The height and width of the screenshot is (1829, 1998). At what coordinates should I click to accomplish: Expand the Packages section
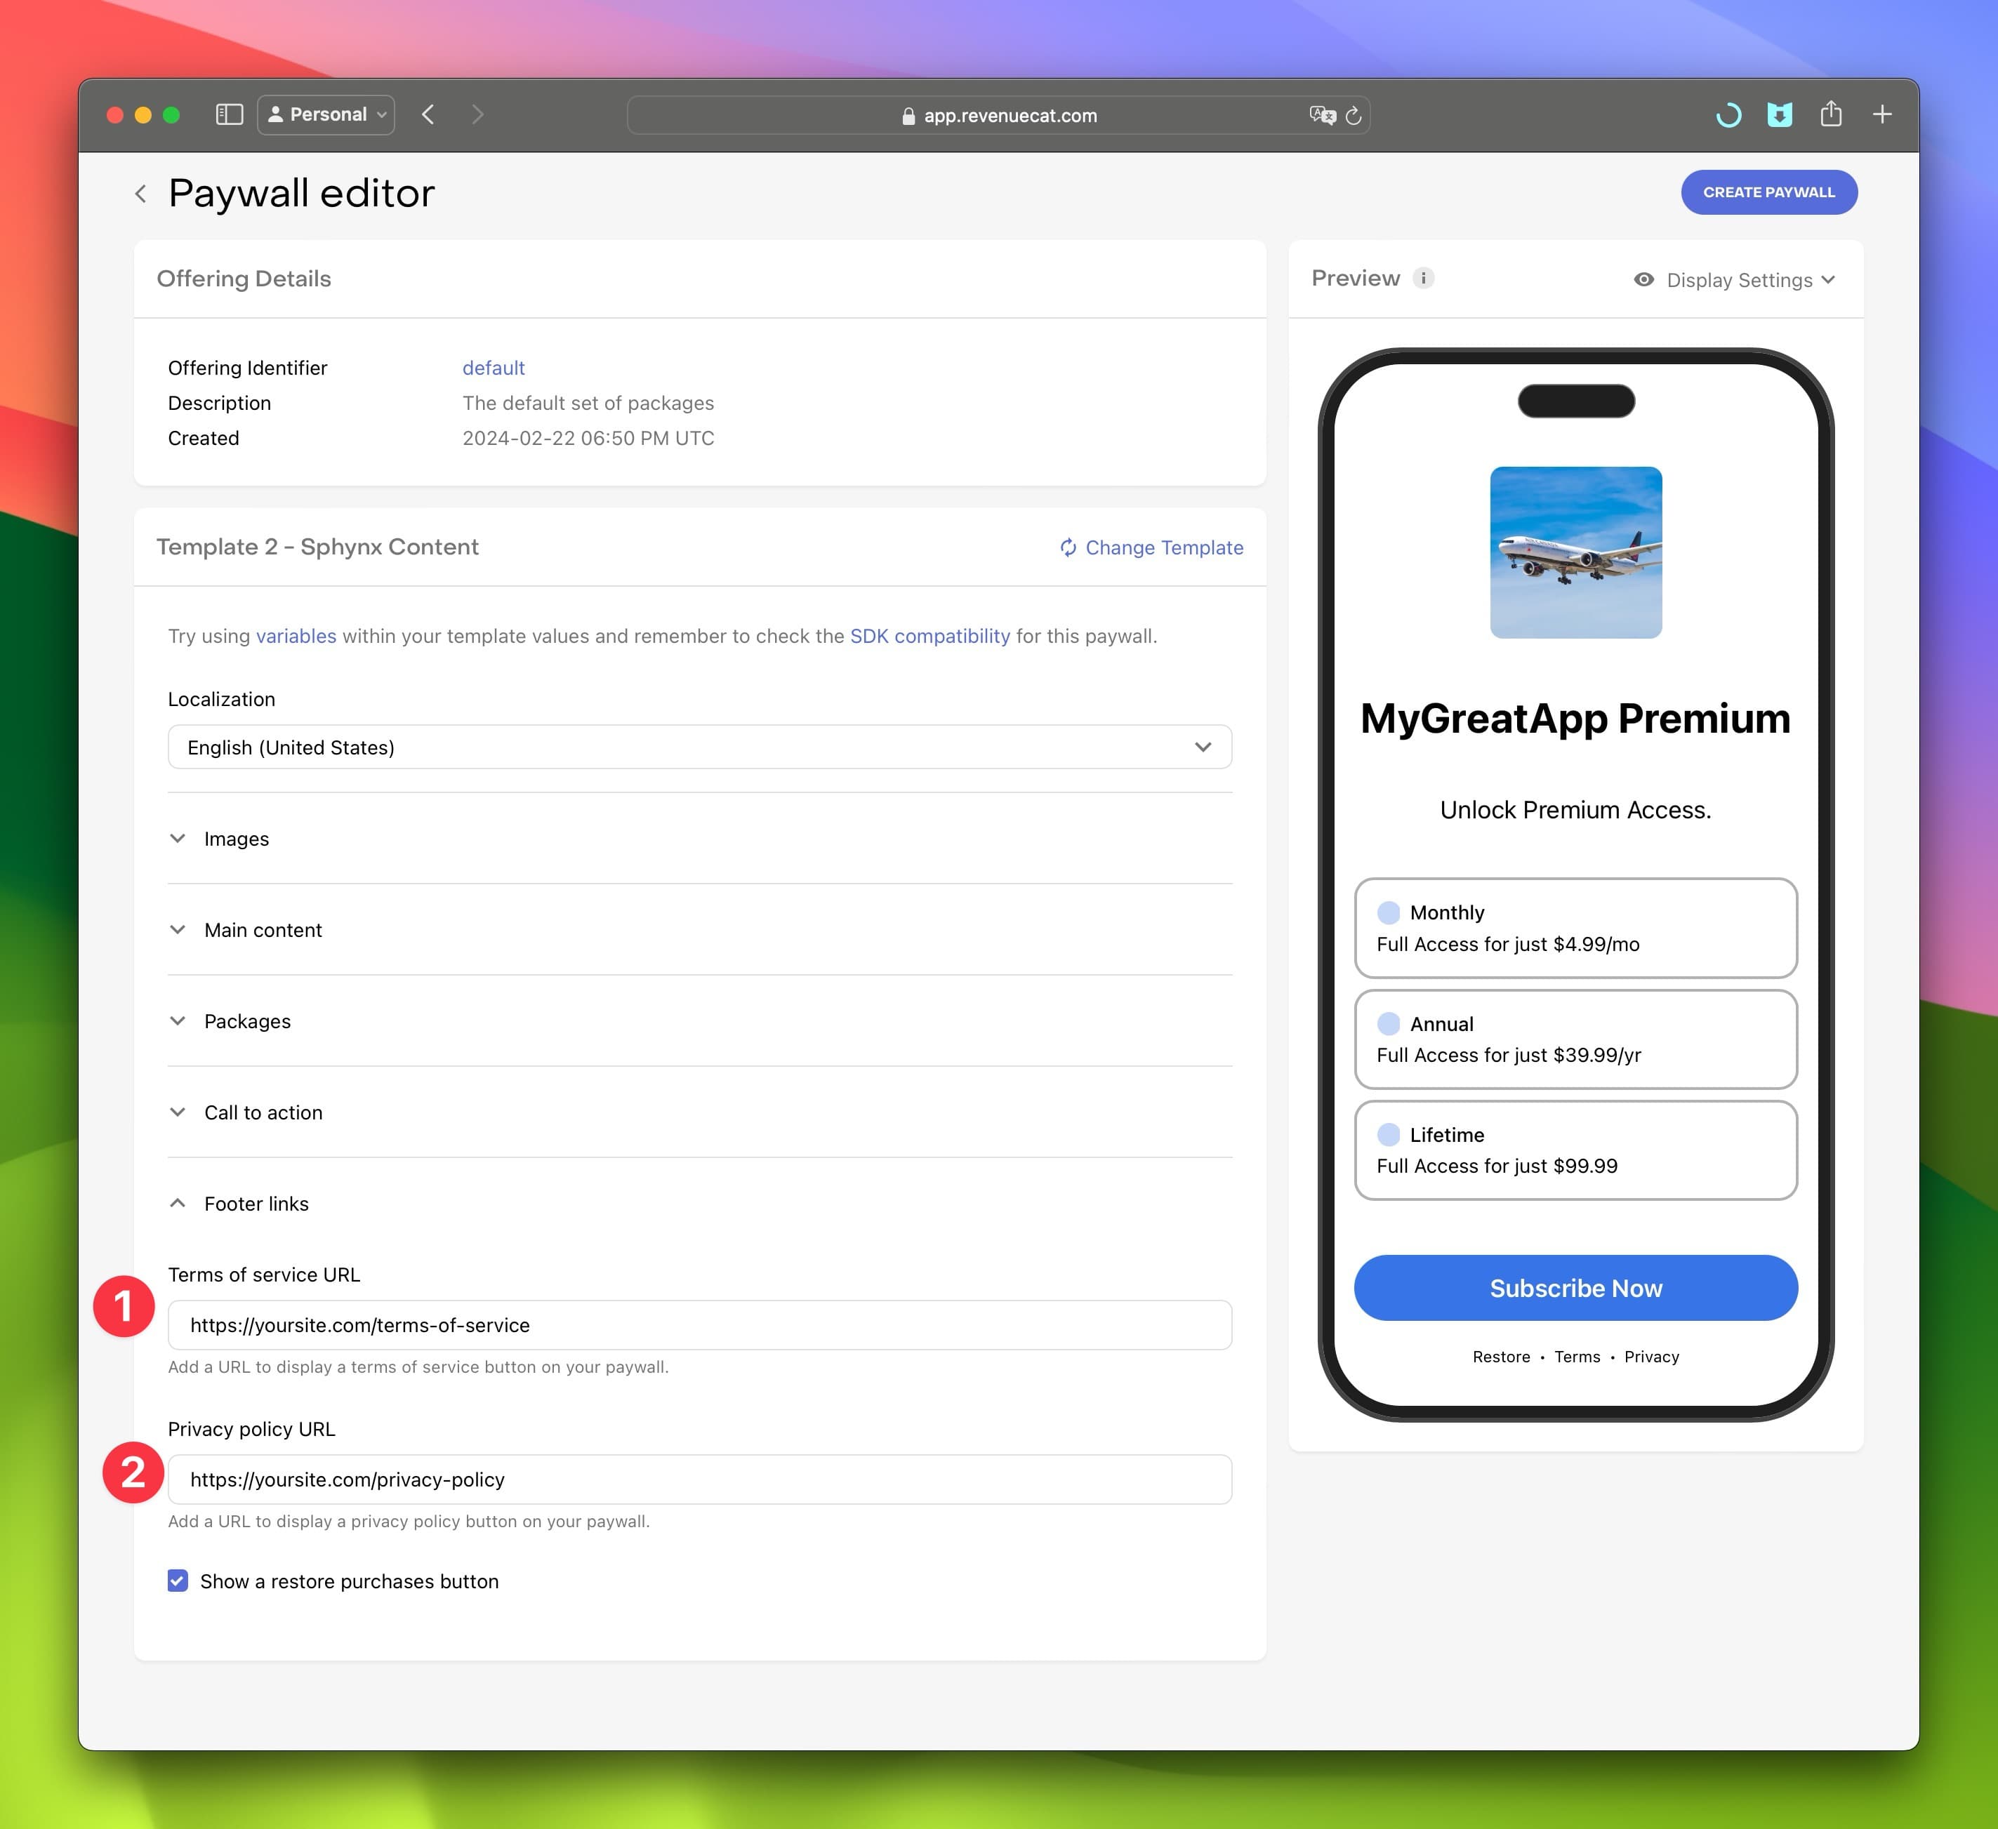pyautogui.click(x=247, y=1021)
